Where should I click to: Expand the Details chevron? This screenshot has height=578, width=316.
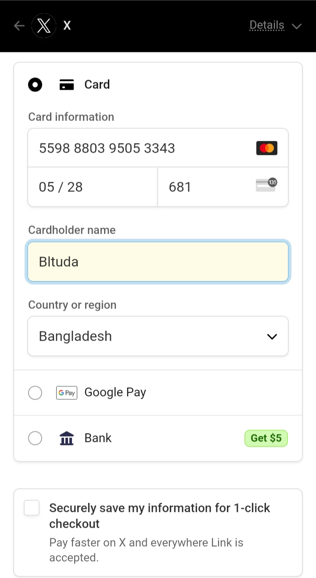(x=297, y=26)
